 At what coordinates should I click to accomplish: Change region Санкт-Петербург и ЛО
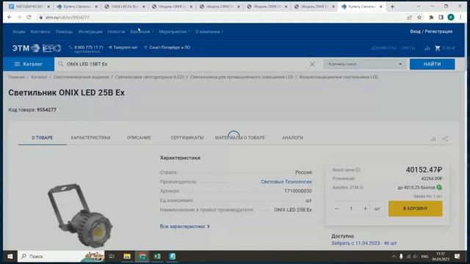tap(167, 47)
